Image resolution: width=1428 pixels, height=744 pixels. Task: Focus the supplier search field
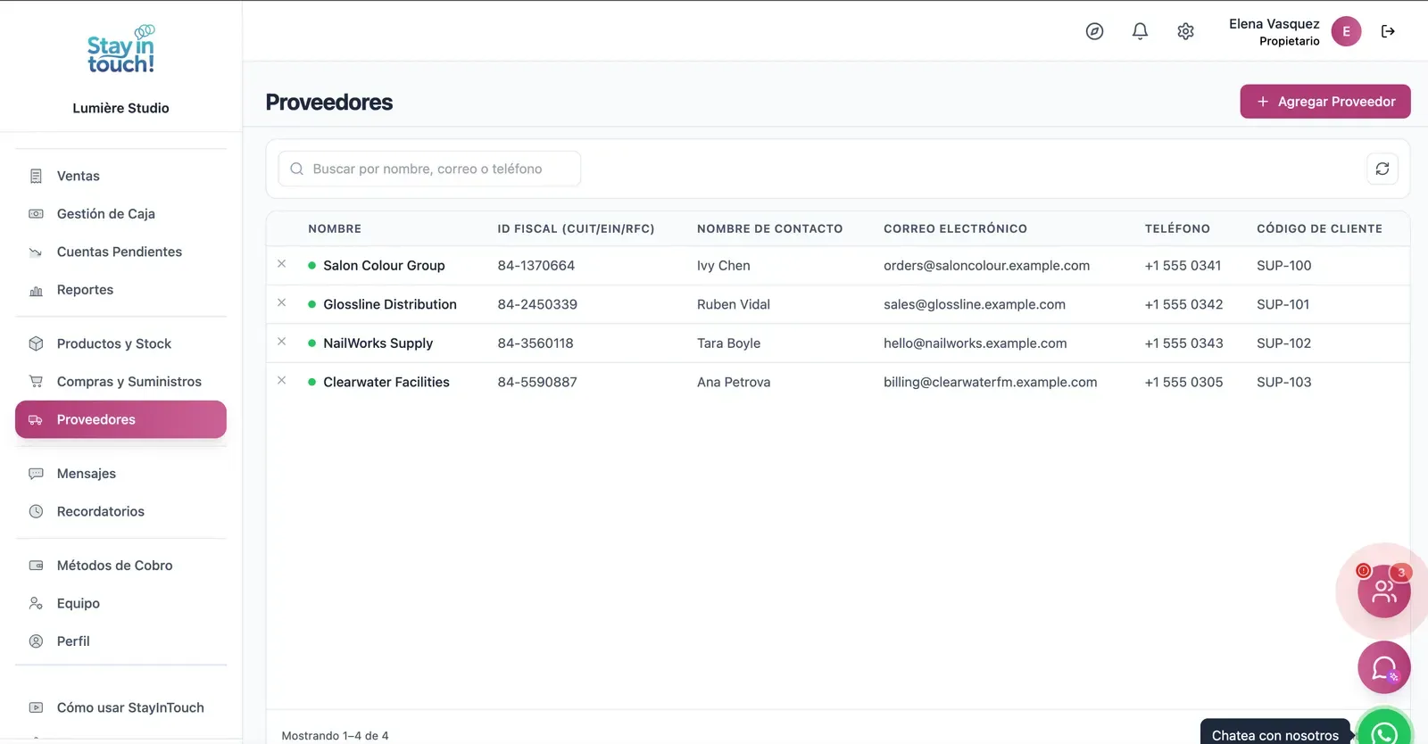point(429,169)
